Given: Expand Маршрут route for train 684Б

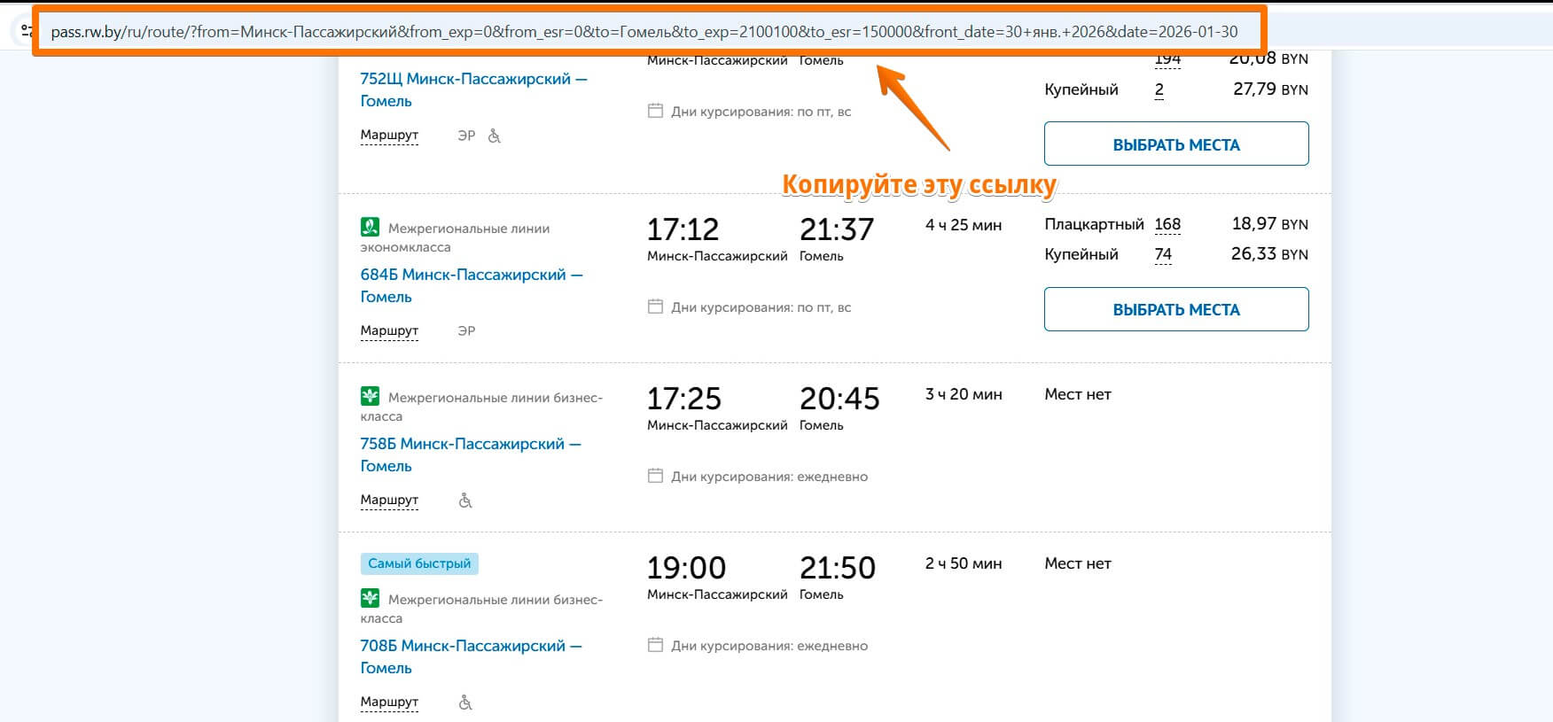Looking at the screenshot, I should 389,330.
